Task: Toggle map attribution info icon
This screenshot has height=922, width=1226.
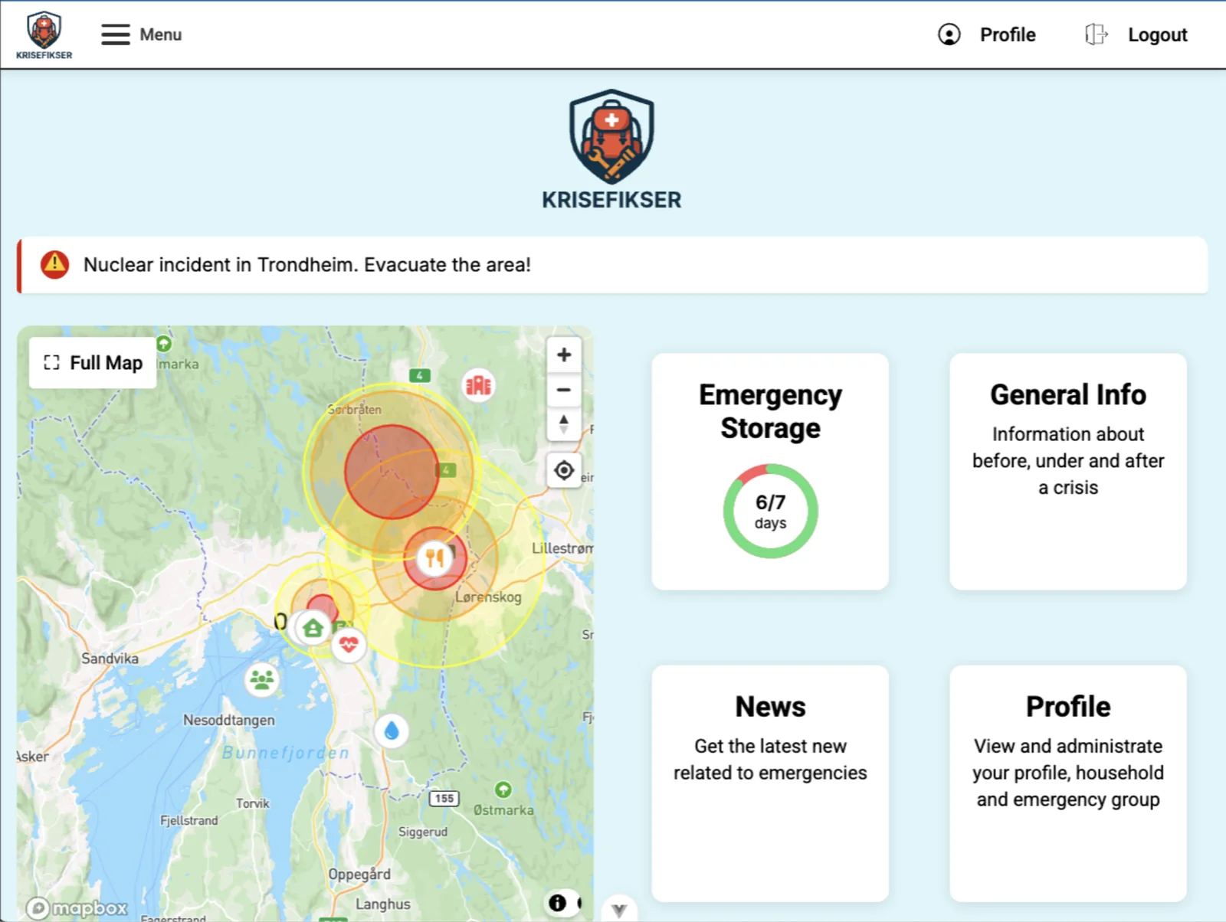Action: pos(558,903)
